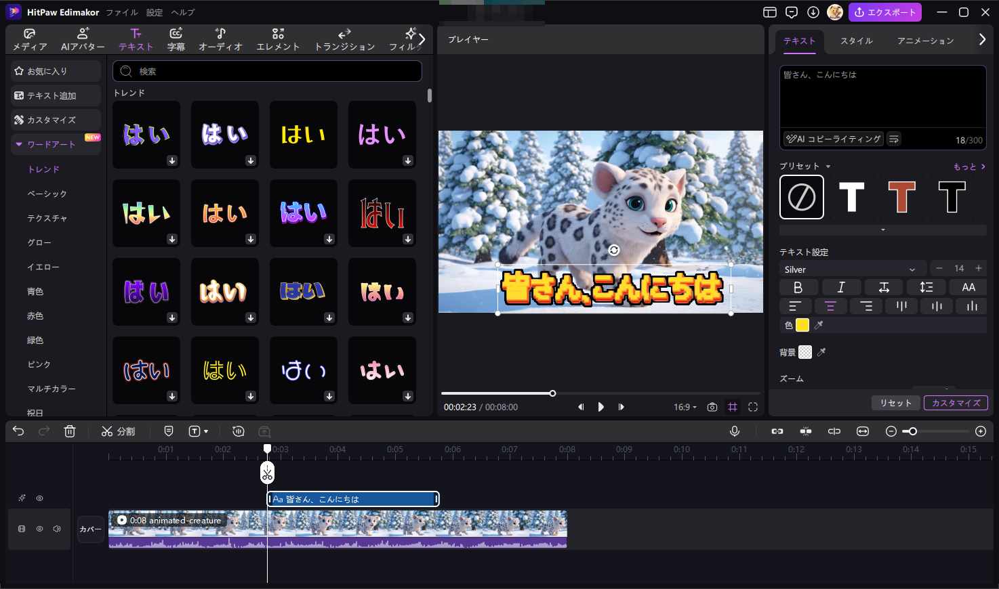The width and height of the screenshot is (999, 589).
Task: Switch to the アニメーション tab
Action: pyautogui.click(x=925, y=41)
